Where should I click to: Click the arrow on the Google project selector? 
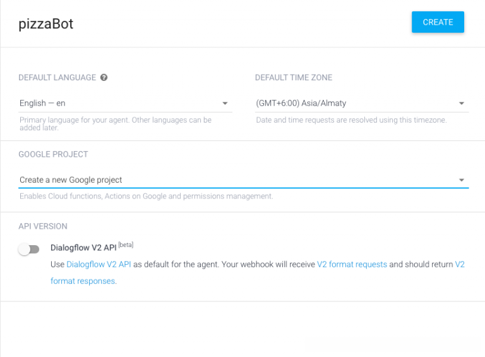(x=462, y=180)
